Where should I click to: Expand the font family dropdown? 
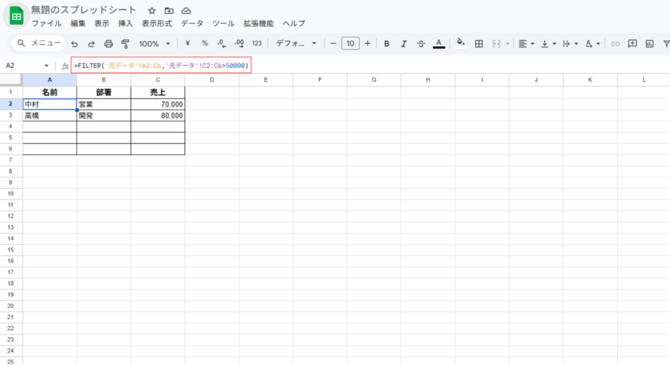pyautogui.click(x=296, y=44)
